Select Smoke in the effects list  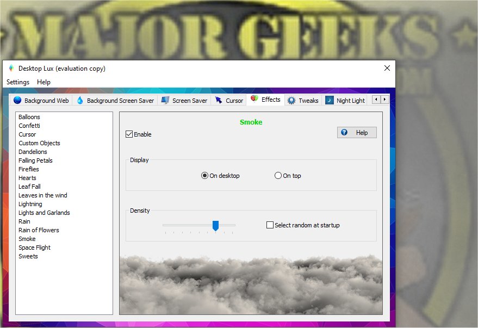[x=27, y=239]
